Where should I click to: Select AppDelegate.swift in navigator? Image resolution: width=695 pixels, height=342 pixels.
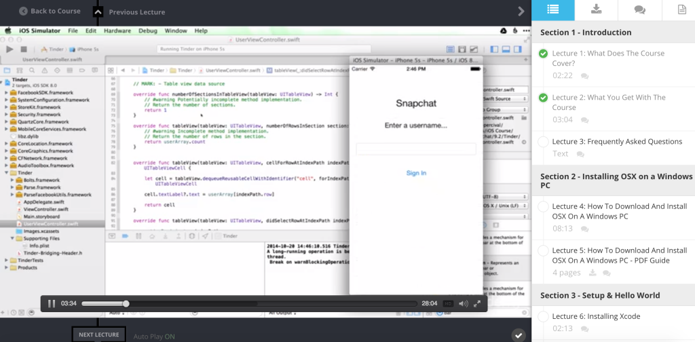click(43, 202)
